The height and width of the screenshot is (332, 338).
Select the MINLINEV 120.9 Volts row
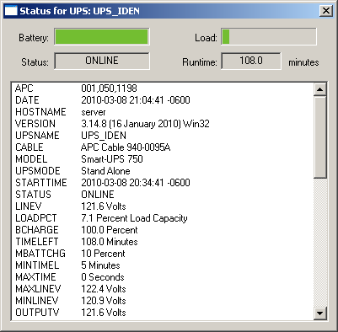point(163,301)
